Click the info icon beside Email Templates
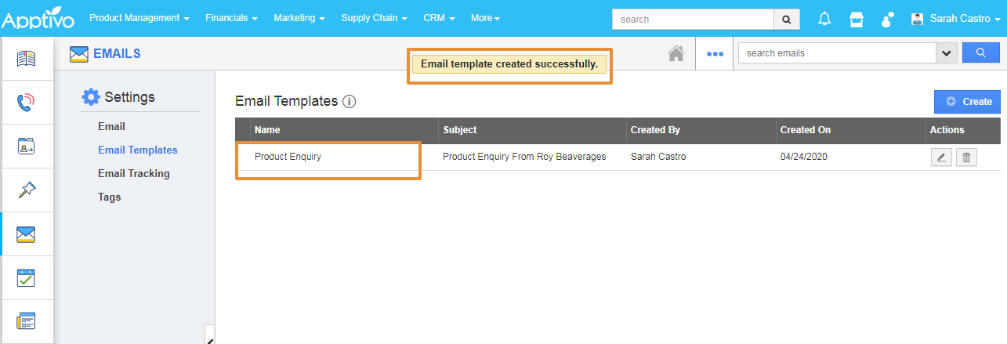The image size is (1007, 344). click(x=350, y=102)
